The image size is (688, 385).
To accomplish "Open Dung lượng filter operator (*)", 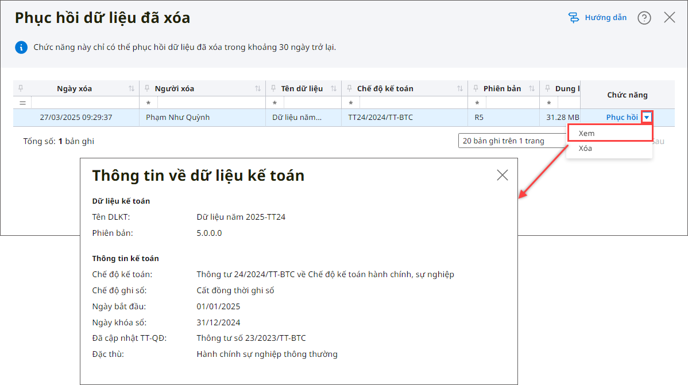I will [x=549, y=103].
